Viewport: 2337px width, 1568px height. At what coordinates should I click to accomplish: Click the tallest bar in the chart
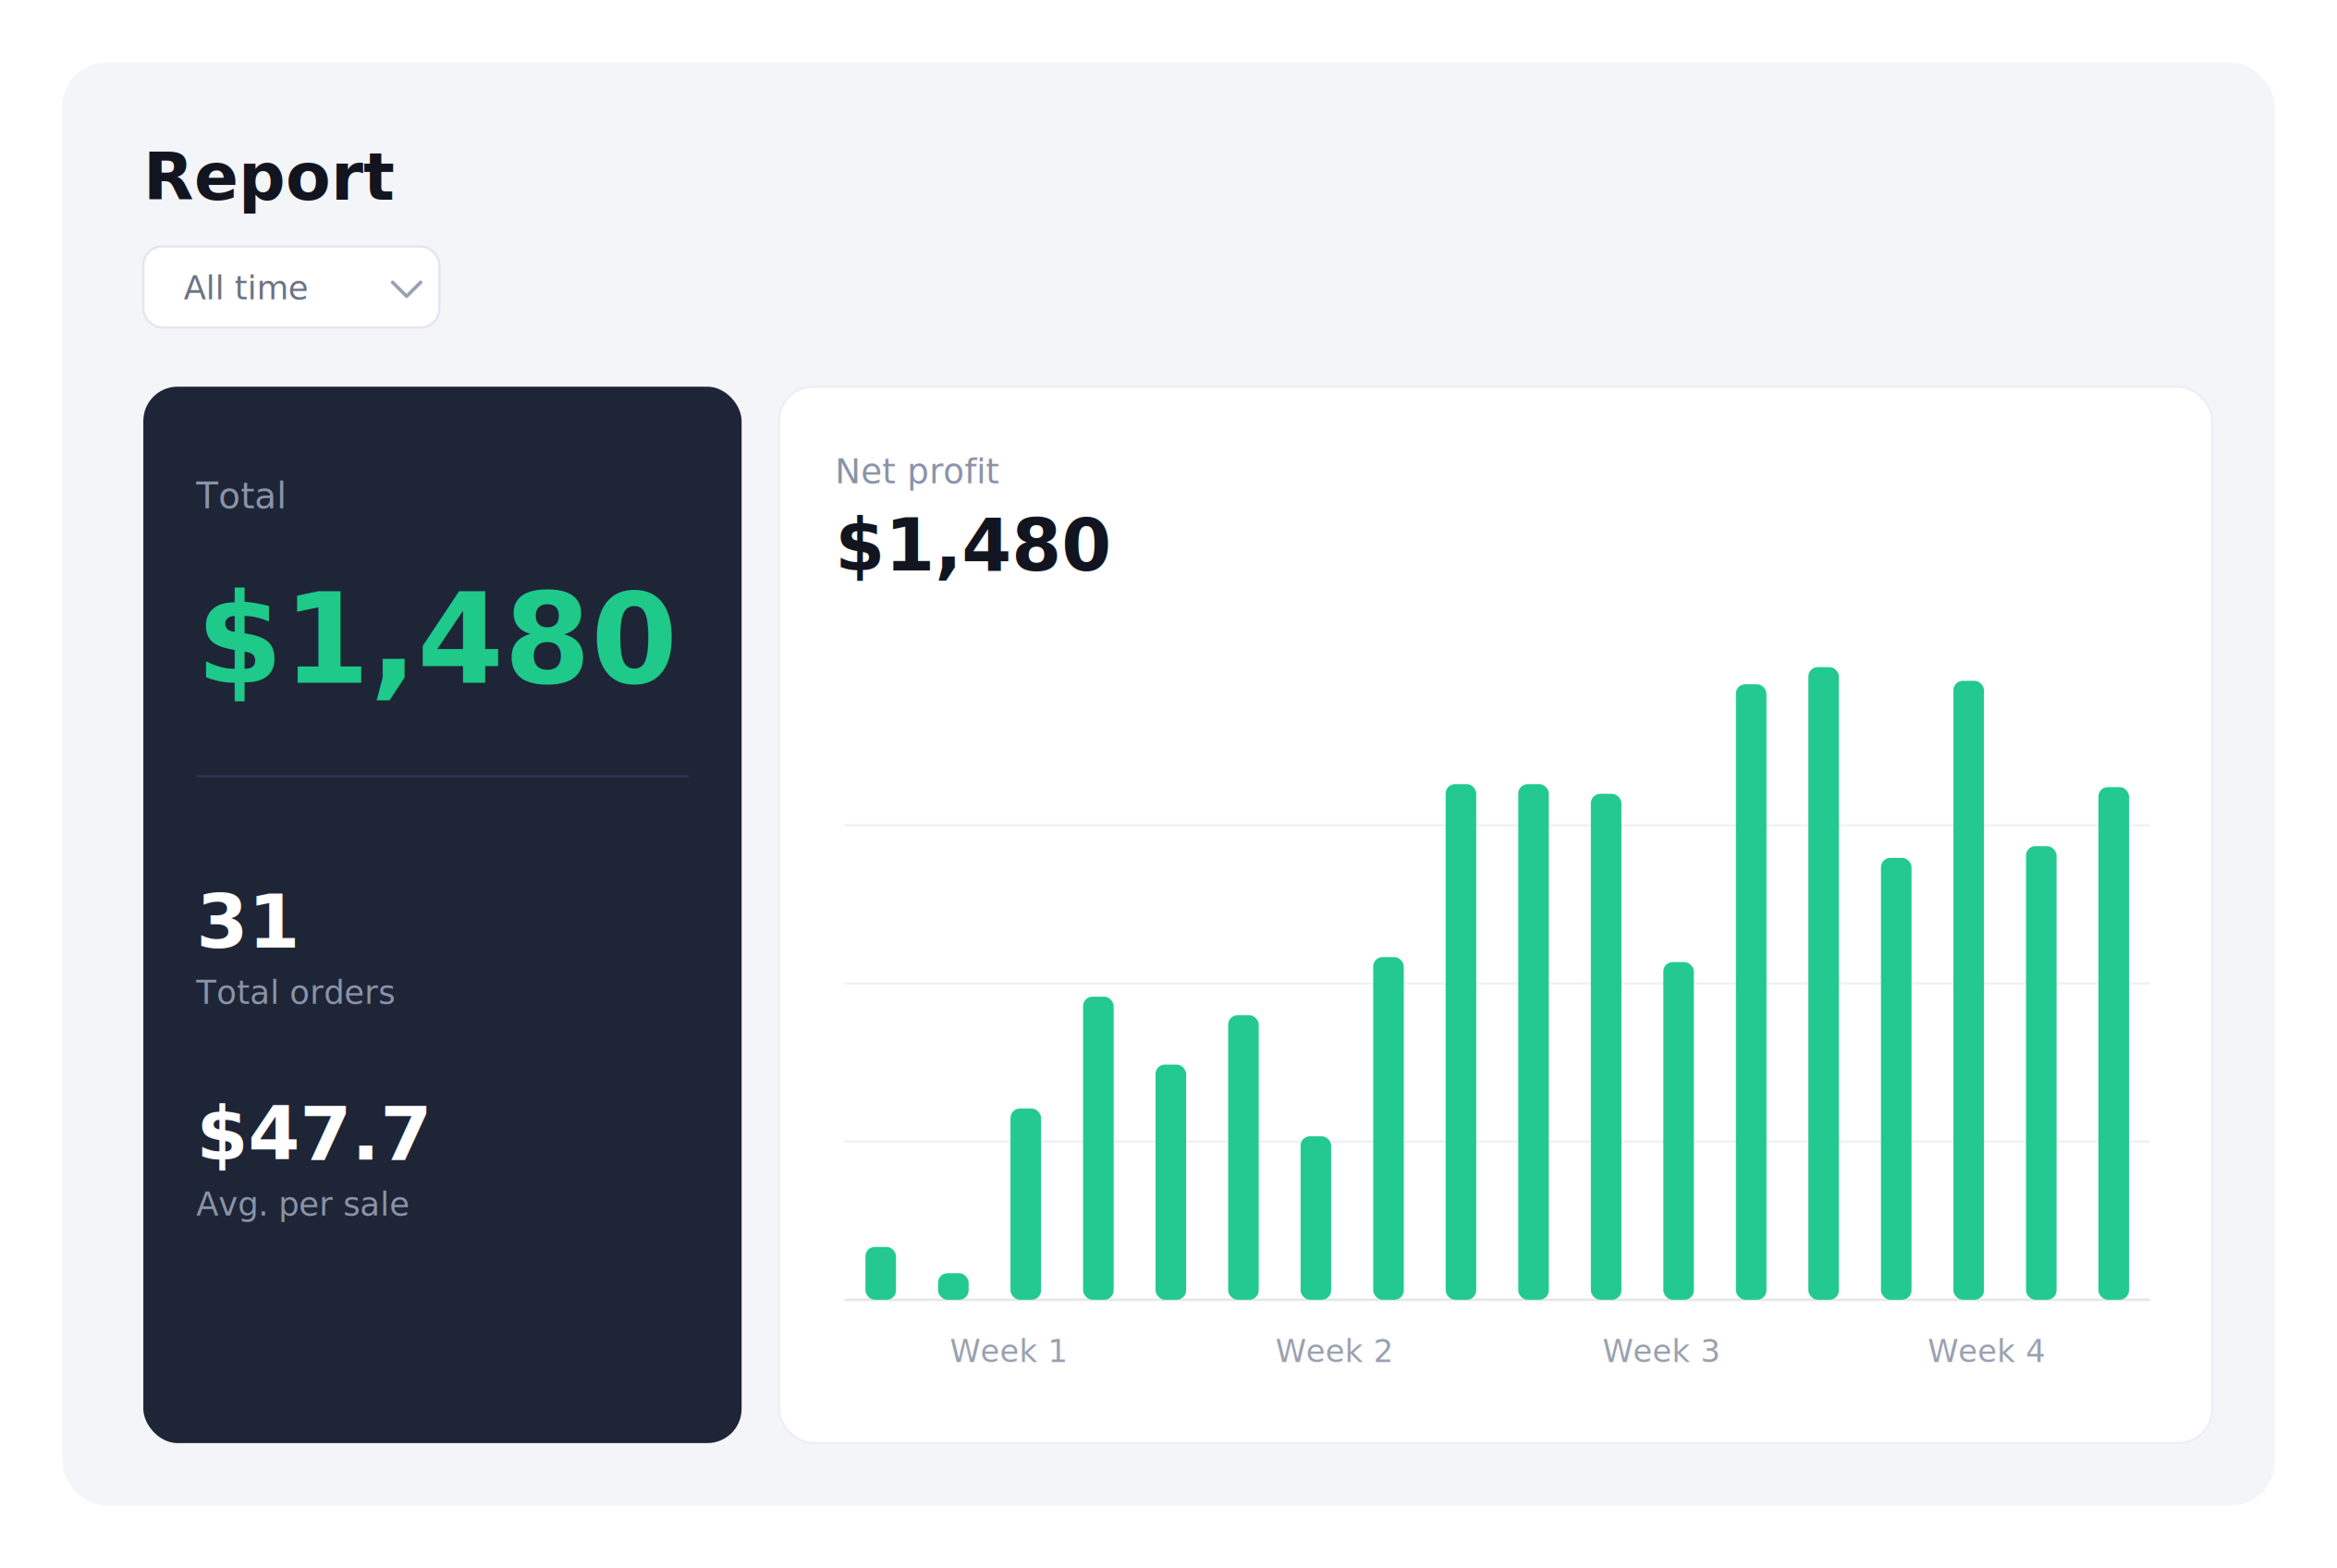(x=1823, y=983)
